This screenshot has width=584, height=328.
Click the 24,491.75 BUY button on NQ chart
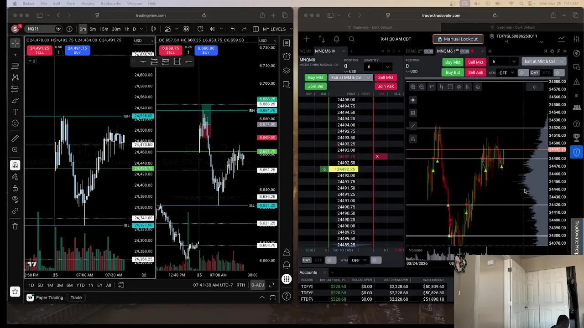[x=77, y=50]
